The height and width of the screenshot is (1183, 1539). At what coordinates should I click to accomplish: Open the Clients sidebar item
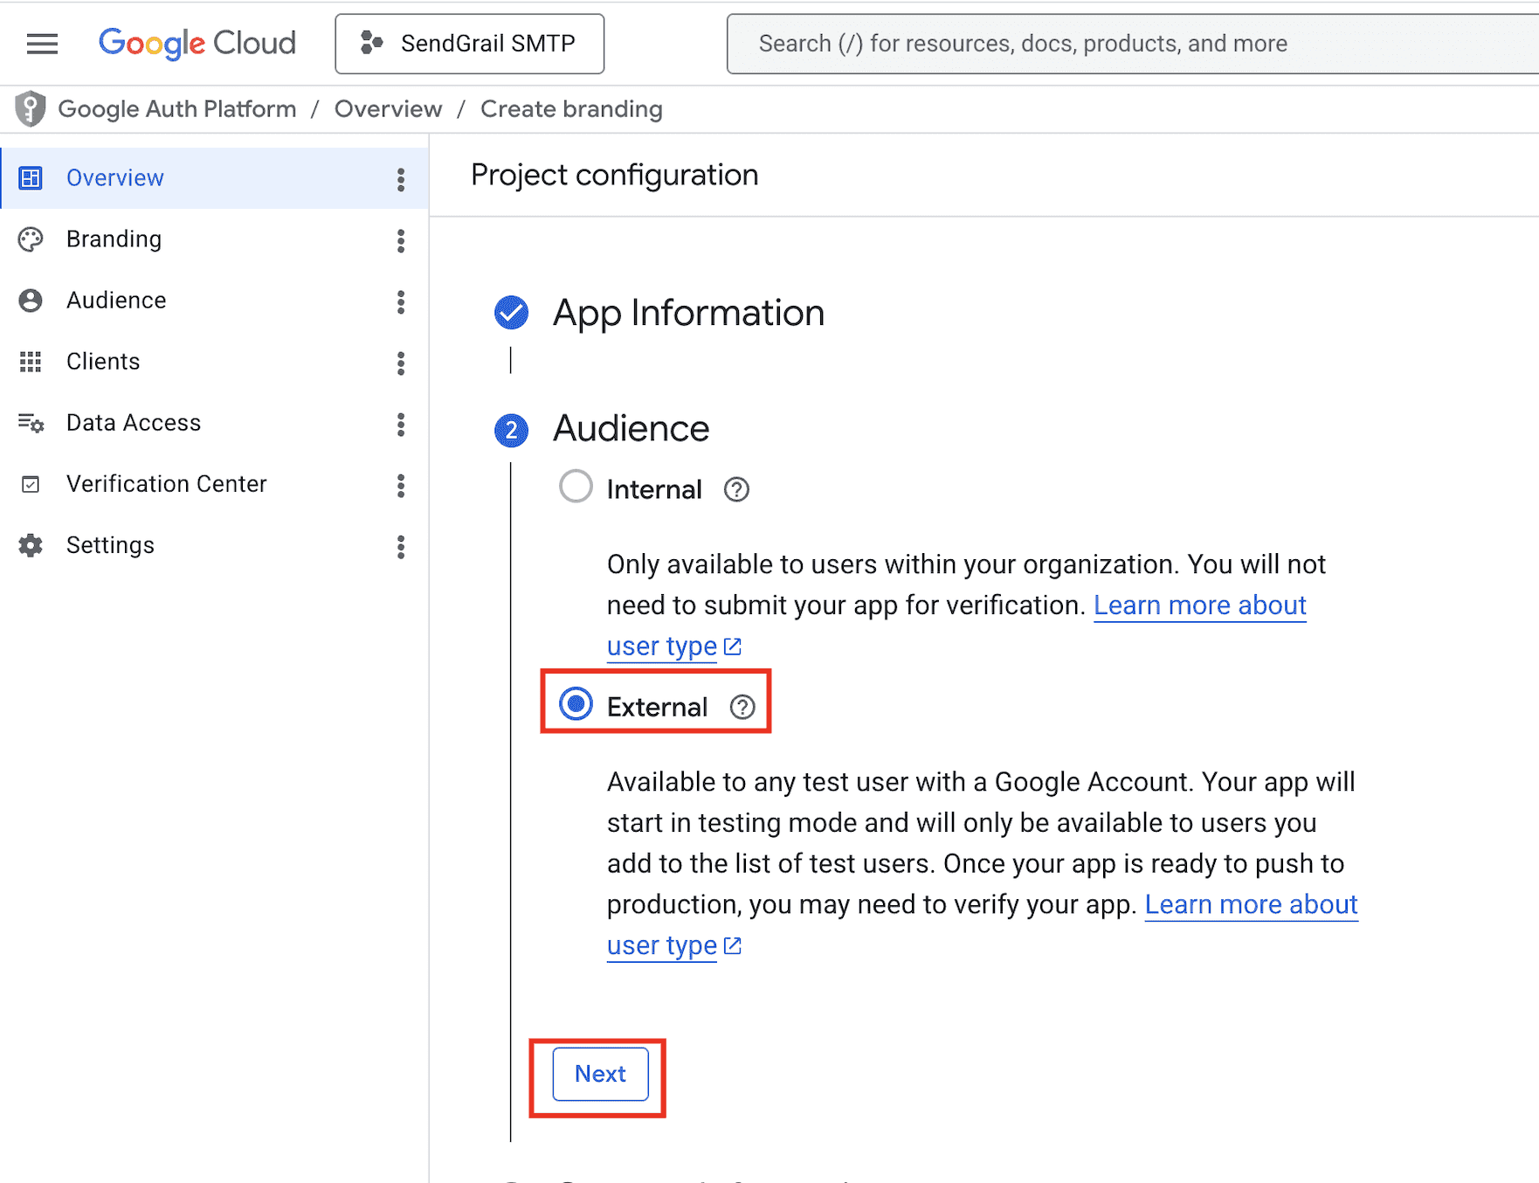[x=214, y=362]
